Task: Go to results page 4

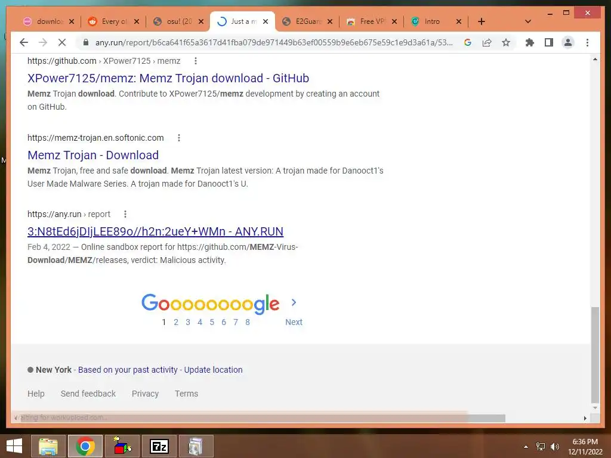Action: click(200, 322)
